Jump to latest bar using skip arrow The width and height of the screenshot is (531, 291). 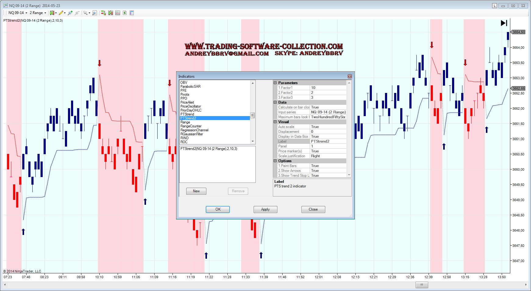[x=504, y=23]
